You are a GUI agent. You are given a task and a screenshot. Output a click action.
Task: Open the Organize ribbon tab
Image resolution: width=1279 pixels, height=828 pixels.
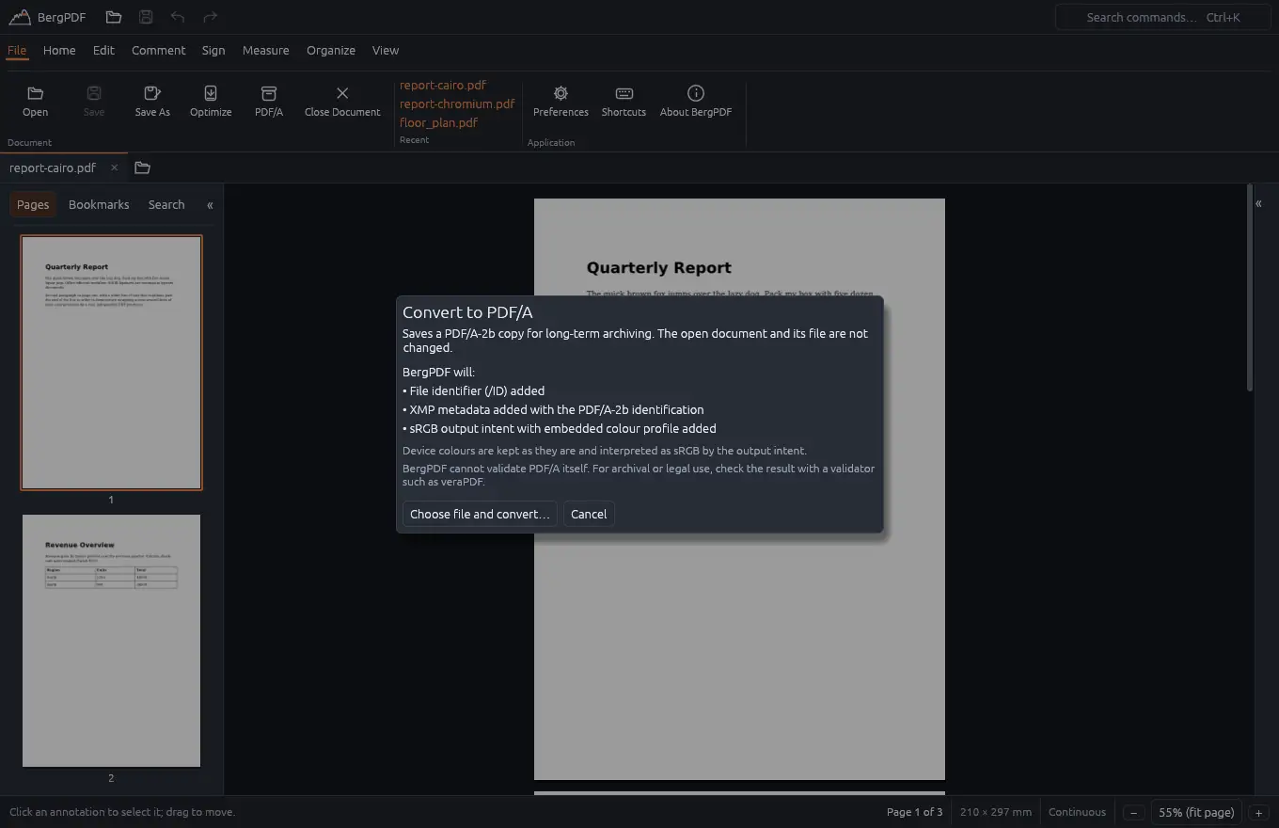331,50
